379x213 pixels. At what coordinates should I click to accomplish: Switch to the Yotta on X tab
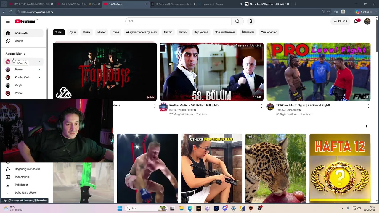click(x=173, y=4)
